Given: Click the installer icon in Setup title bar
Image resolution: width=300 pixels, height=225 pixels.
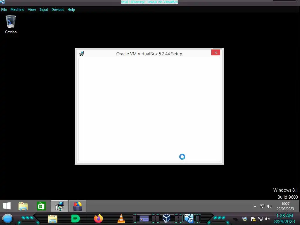Looking at the screenshot, I should [82, 54].
